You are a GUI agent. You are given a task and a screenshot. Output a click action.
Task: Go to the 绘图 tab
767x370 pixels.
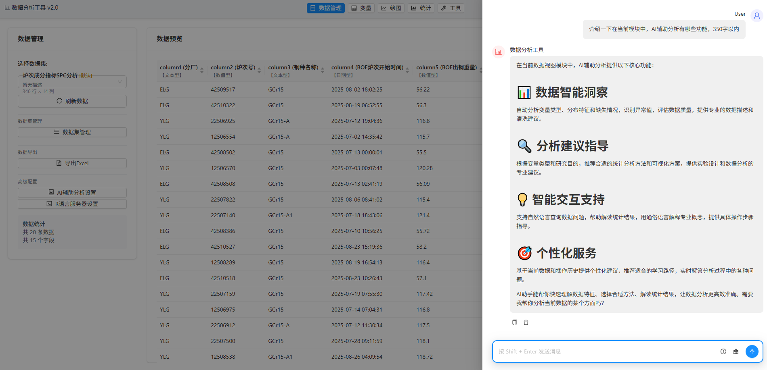pyautogui.click(x=391, y=8)
